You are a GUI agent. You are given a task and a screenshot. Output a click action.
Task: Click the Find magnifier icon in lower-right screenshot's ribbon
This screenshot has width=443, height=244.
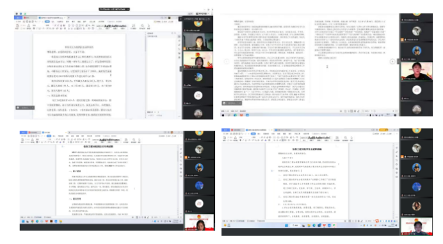[345, 138]
